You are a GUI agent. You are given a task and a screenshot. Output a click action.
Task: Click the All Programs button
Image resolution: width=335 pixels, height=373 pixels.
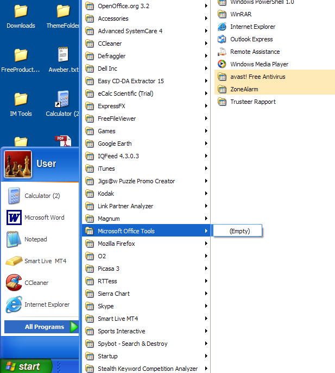point(42,327)
